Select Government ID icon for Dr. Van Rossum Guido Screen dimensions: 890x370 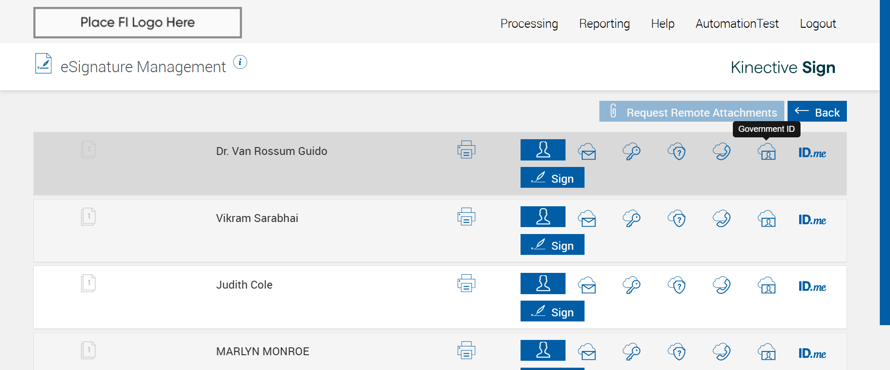point(767,151)
